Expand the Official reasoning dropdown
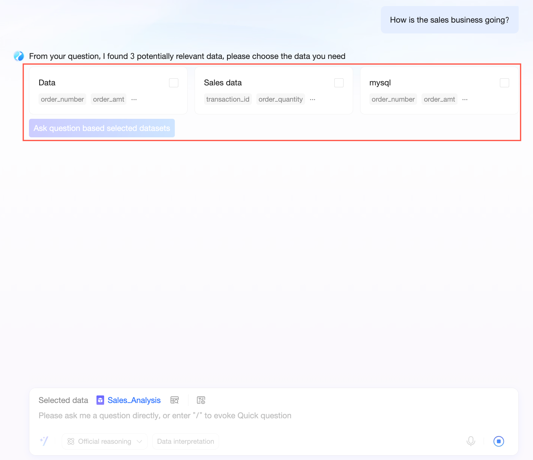The height and width of the screenshot is (460, 533). pos(139,442)
